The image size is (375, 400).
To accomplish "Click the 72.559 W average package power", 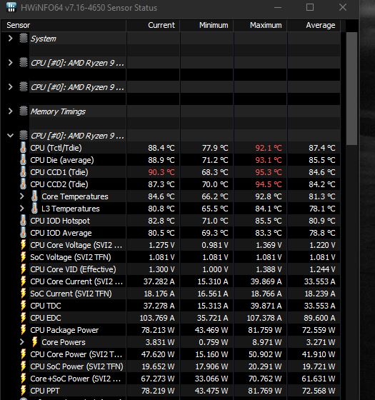I will (319, 330).
